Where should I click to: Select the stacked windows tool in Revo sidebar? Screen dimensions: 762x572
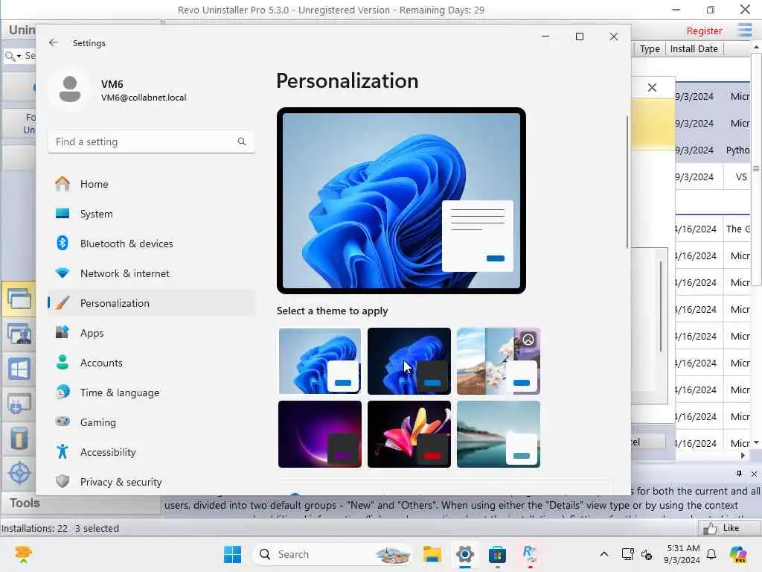pos(19,299)
